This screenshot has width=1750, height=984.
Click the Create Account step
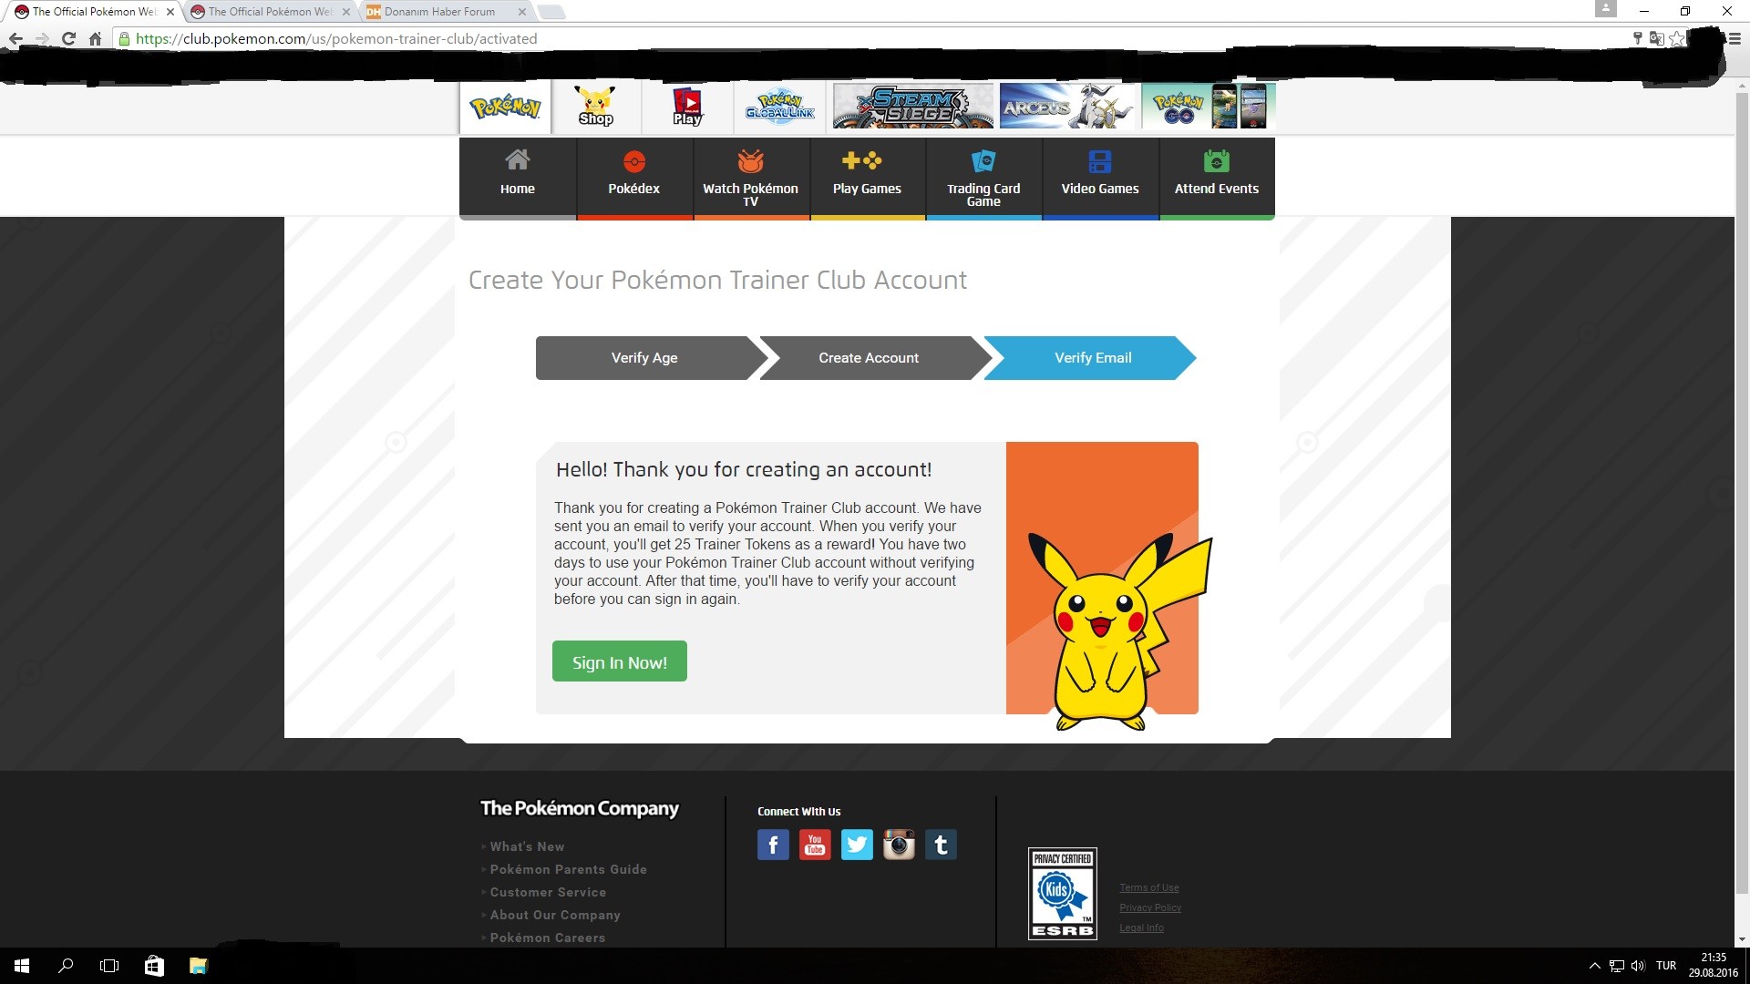point(869,358)
